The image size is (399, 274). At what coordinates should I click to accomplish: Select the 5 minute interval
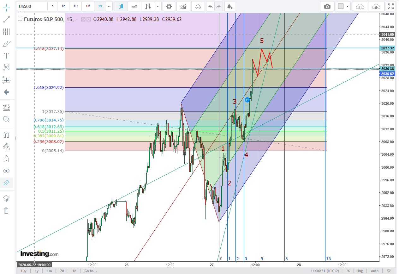52,6
